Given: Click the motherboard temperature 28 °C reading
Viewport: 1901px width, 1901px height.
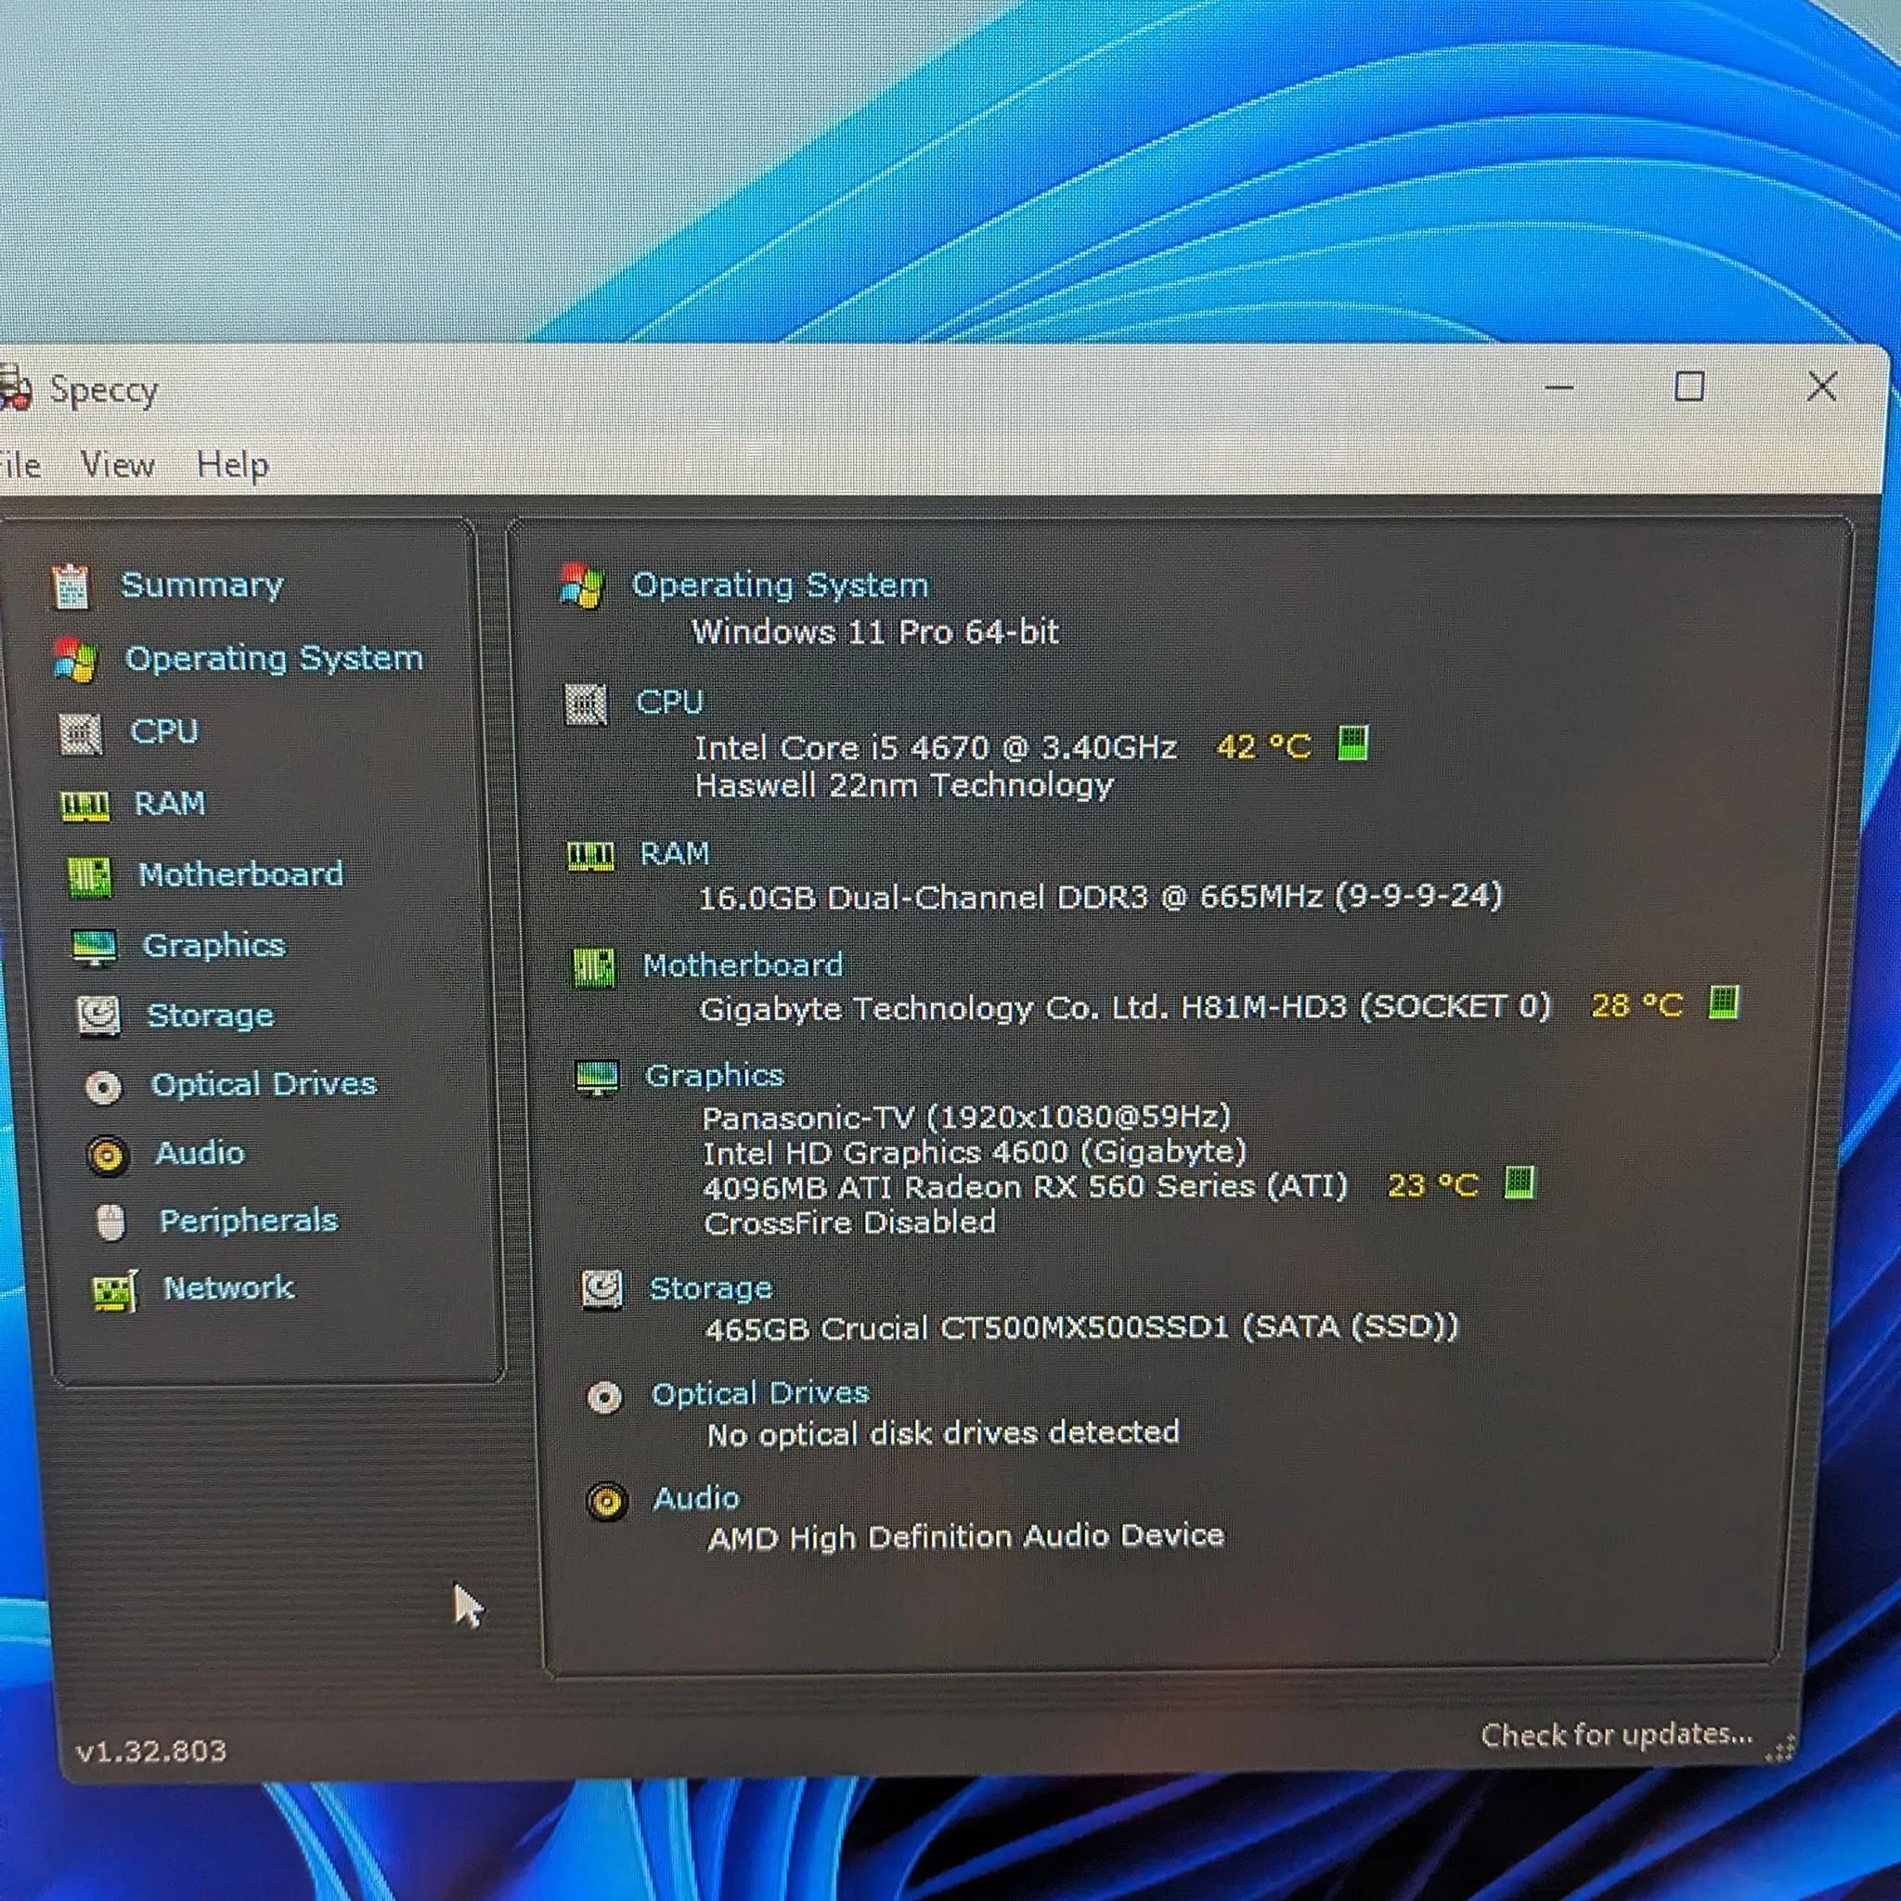Looking at the screenshot, I should pyautogui.click(x=1637, y=1005).
